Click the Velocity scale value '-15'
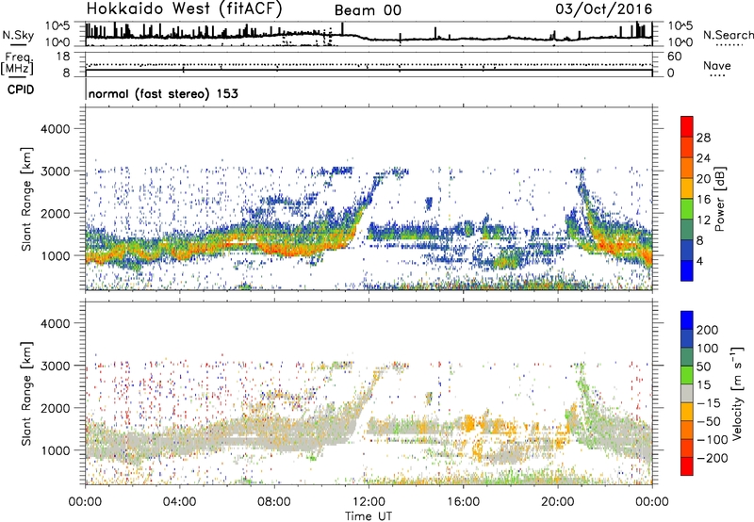Screen dimensions: 754x522 [709, 403]
